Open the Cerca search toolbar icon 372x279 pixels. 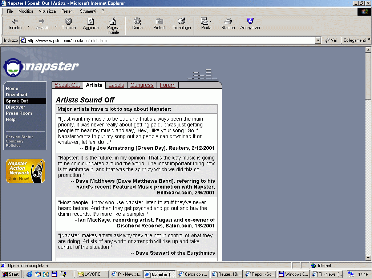137,22
